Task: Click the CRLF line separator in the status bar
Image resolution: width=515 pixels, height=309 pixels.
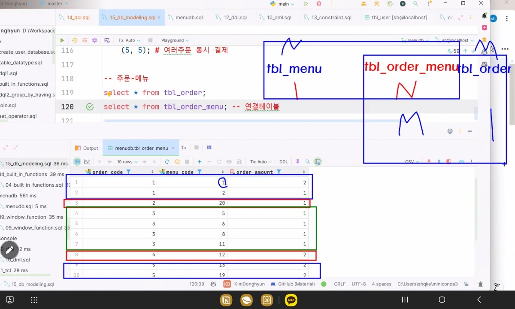Action: (x=339, y=284)
